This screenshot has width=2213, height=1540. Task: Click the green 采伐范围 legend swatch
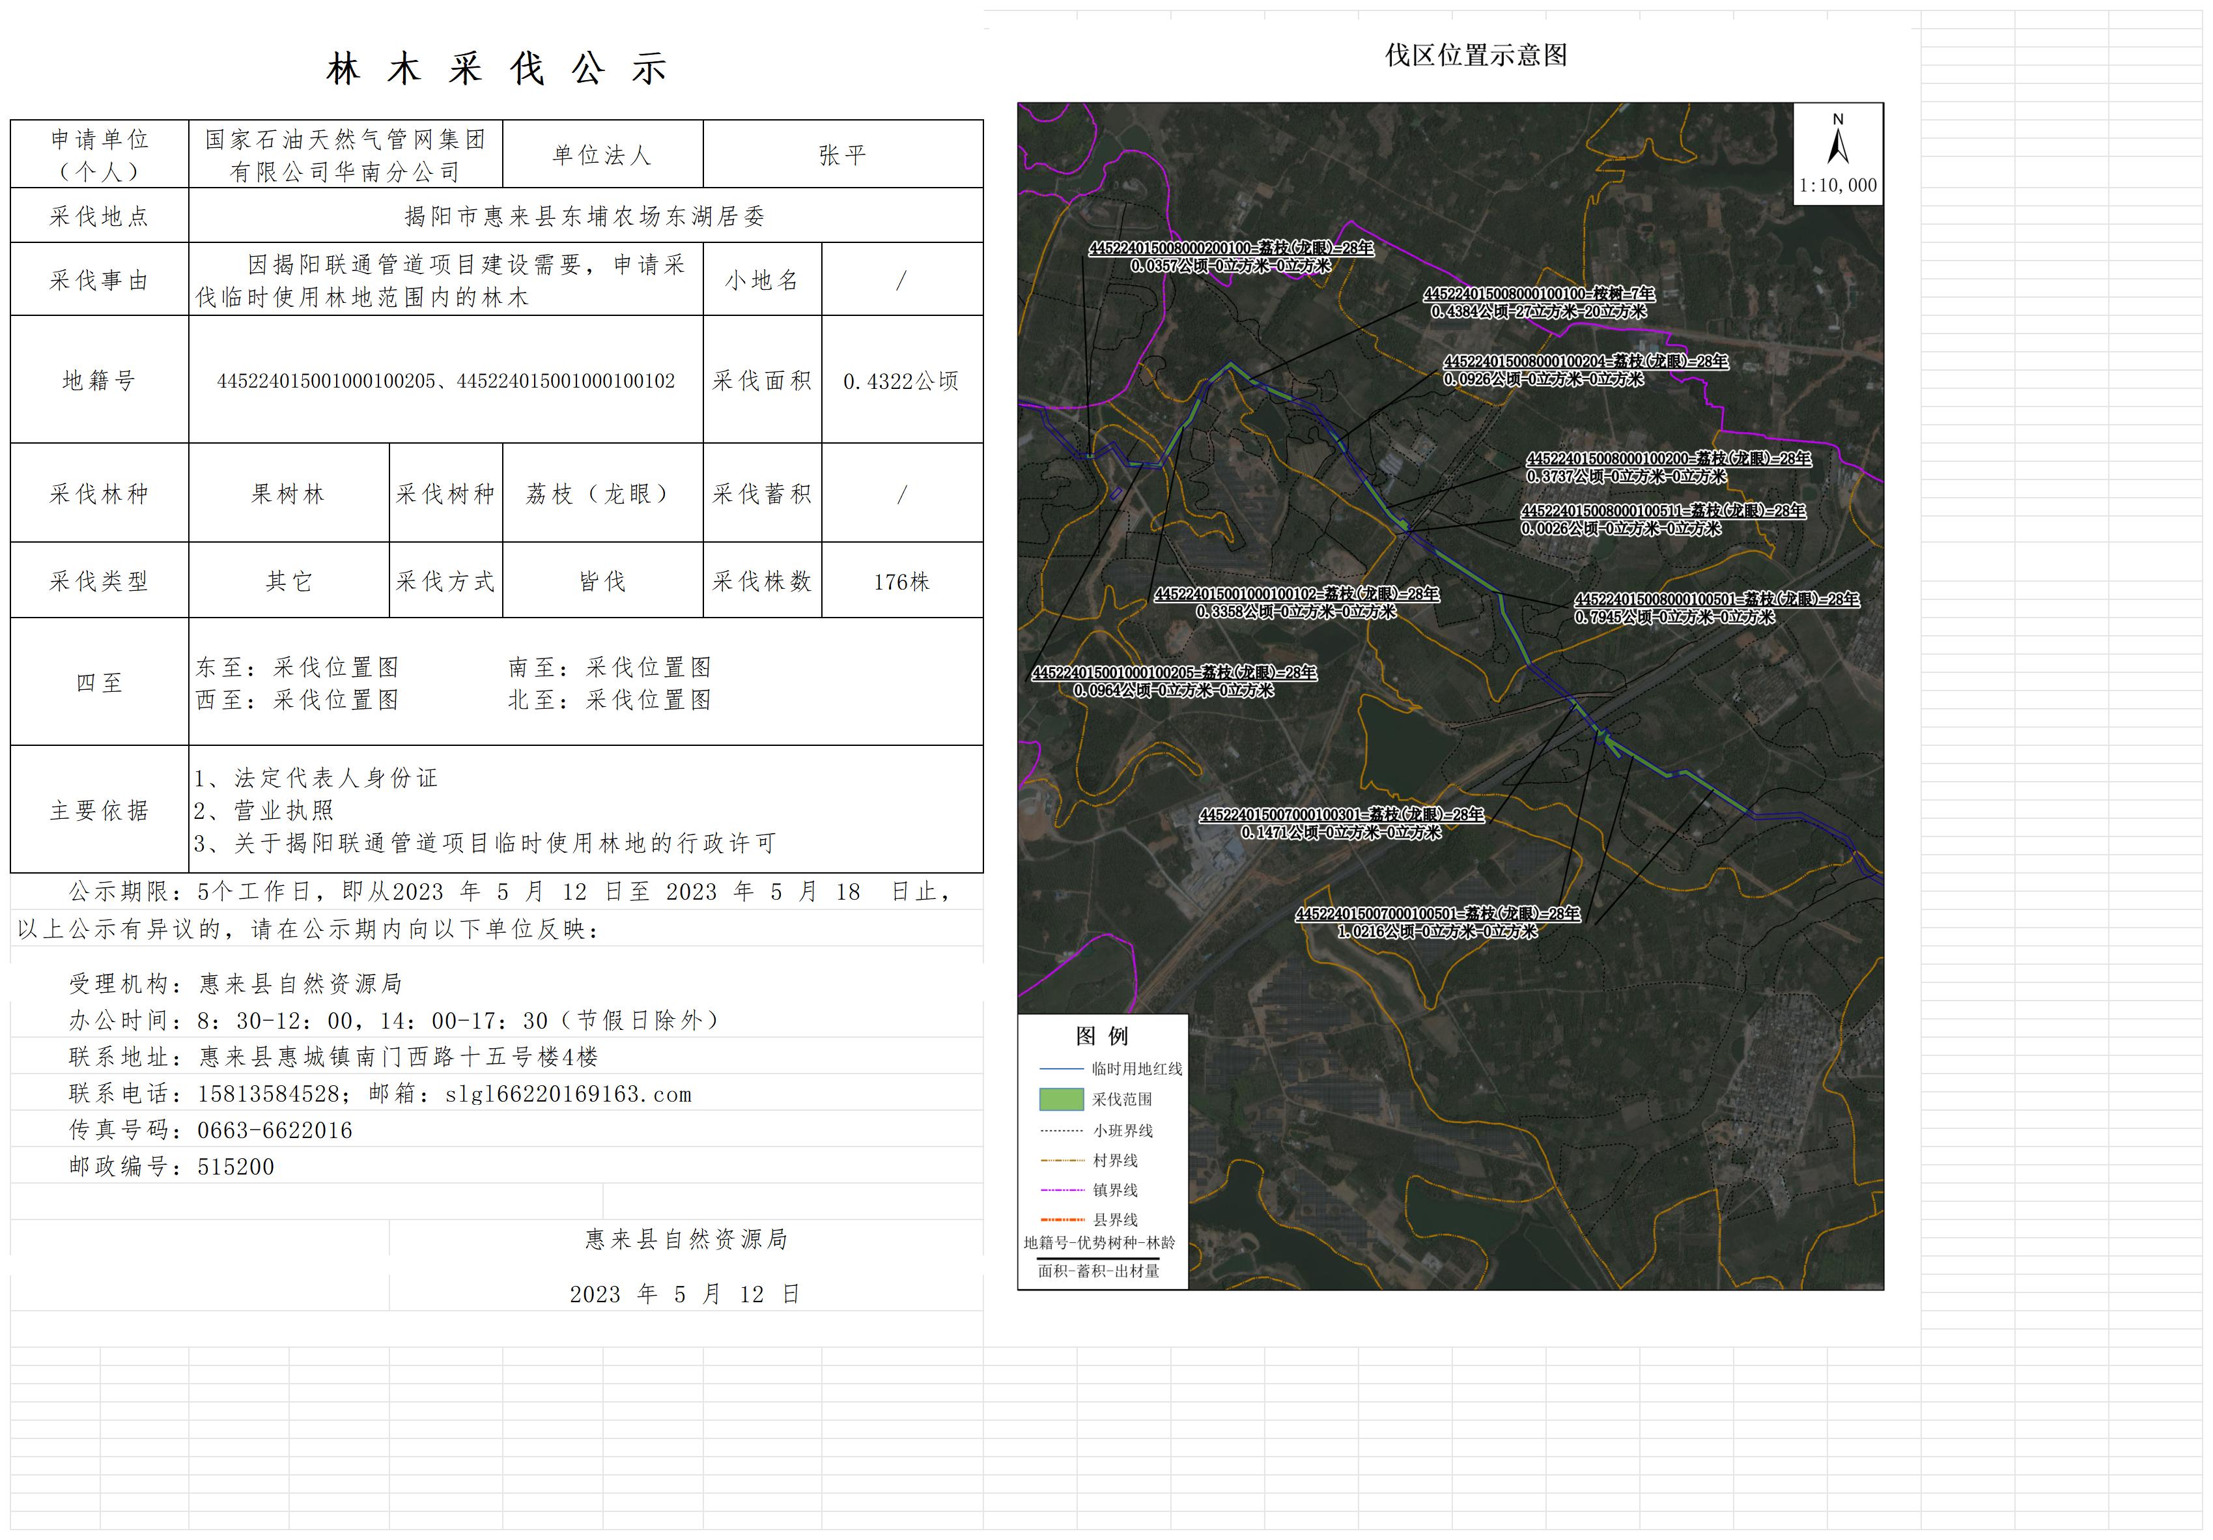(1061, 1100)
